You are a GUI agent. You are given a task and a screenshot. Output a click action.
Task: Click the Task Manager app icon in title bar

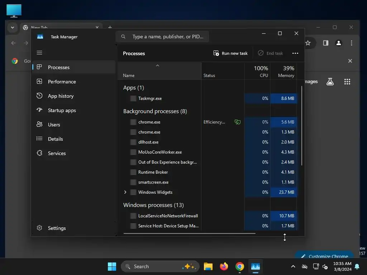(40, 37)
